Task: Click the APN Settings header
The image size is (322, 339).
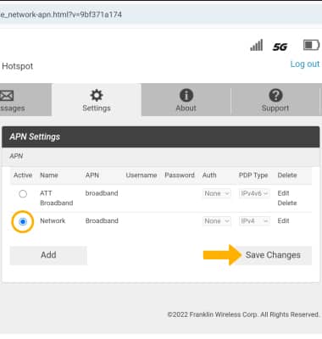Action: click(160, 137)
